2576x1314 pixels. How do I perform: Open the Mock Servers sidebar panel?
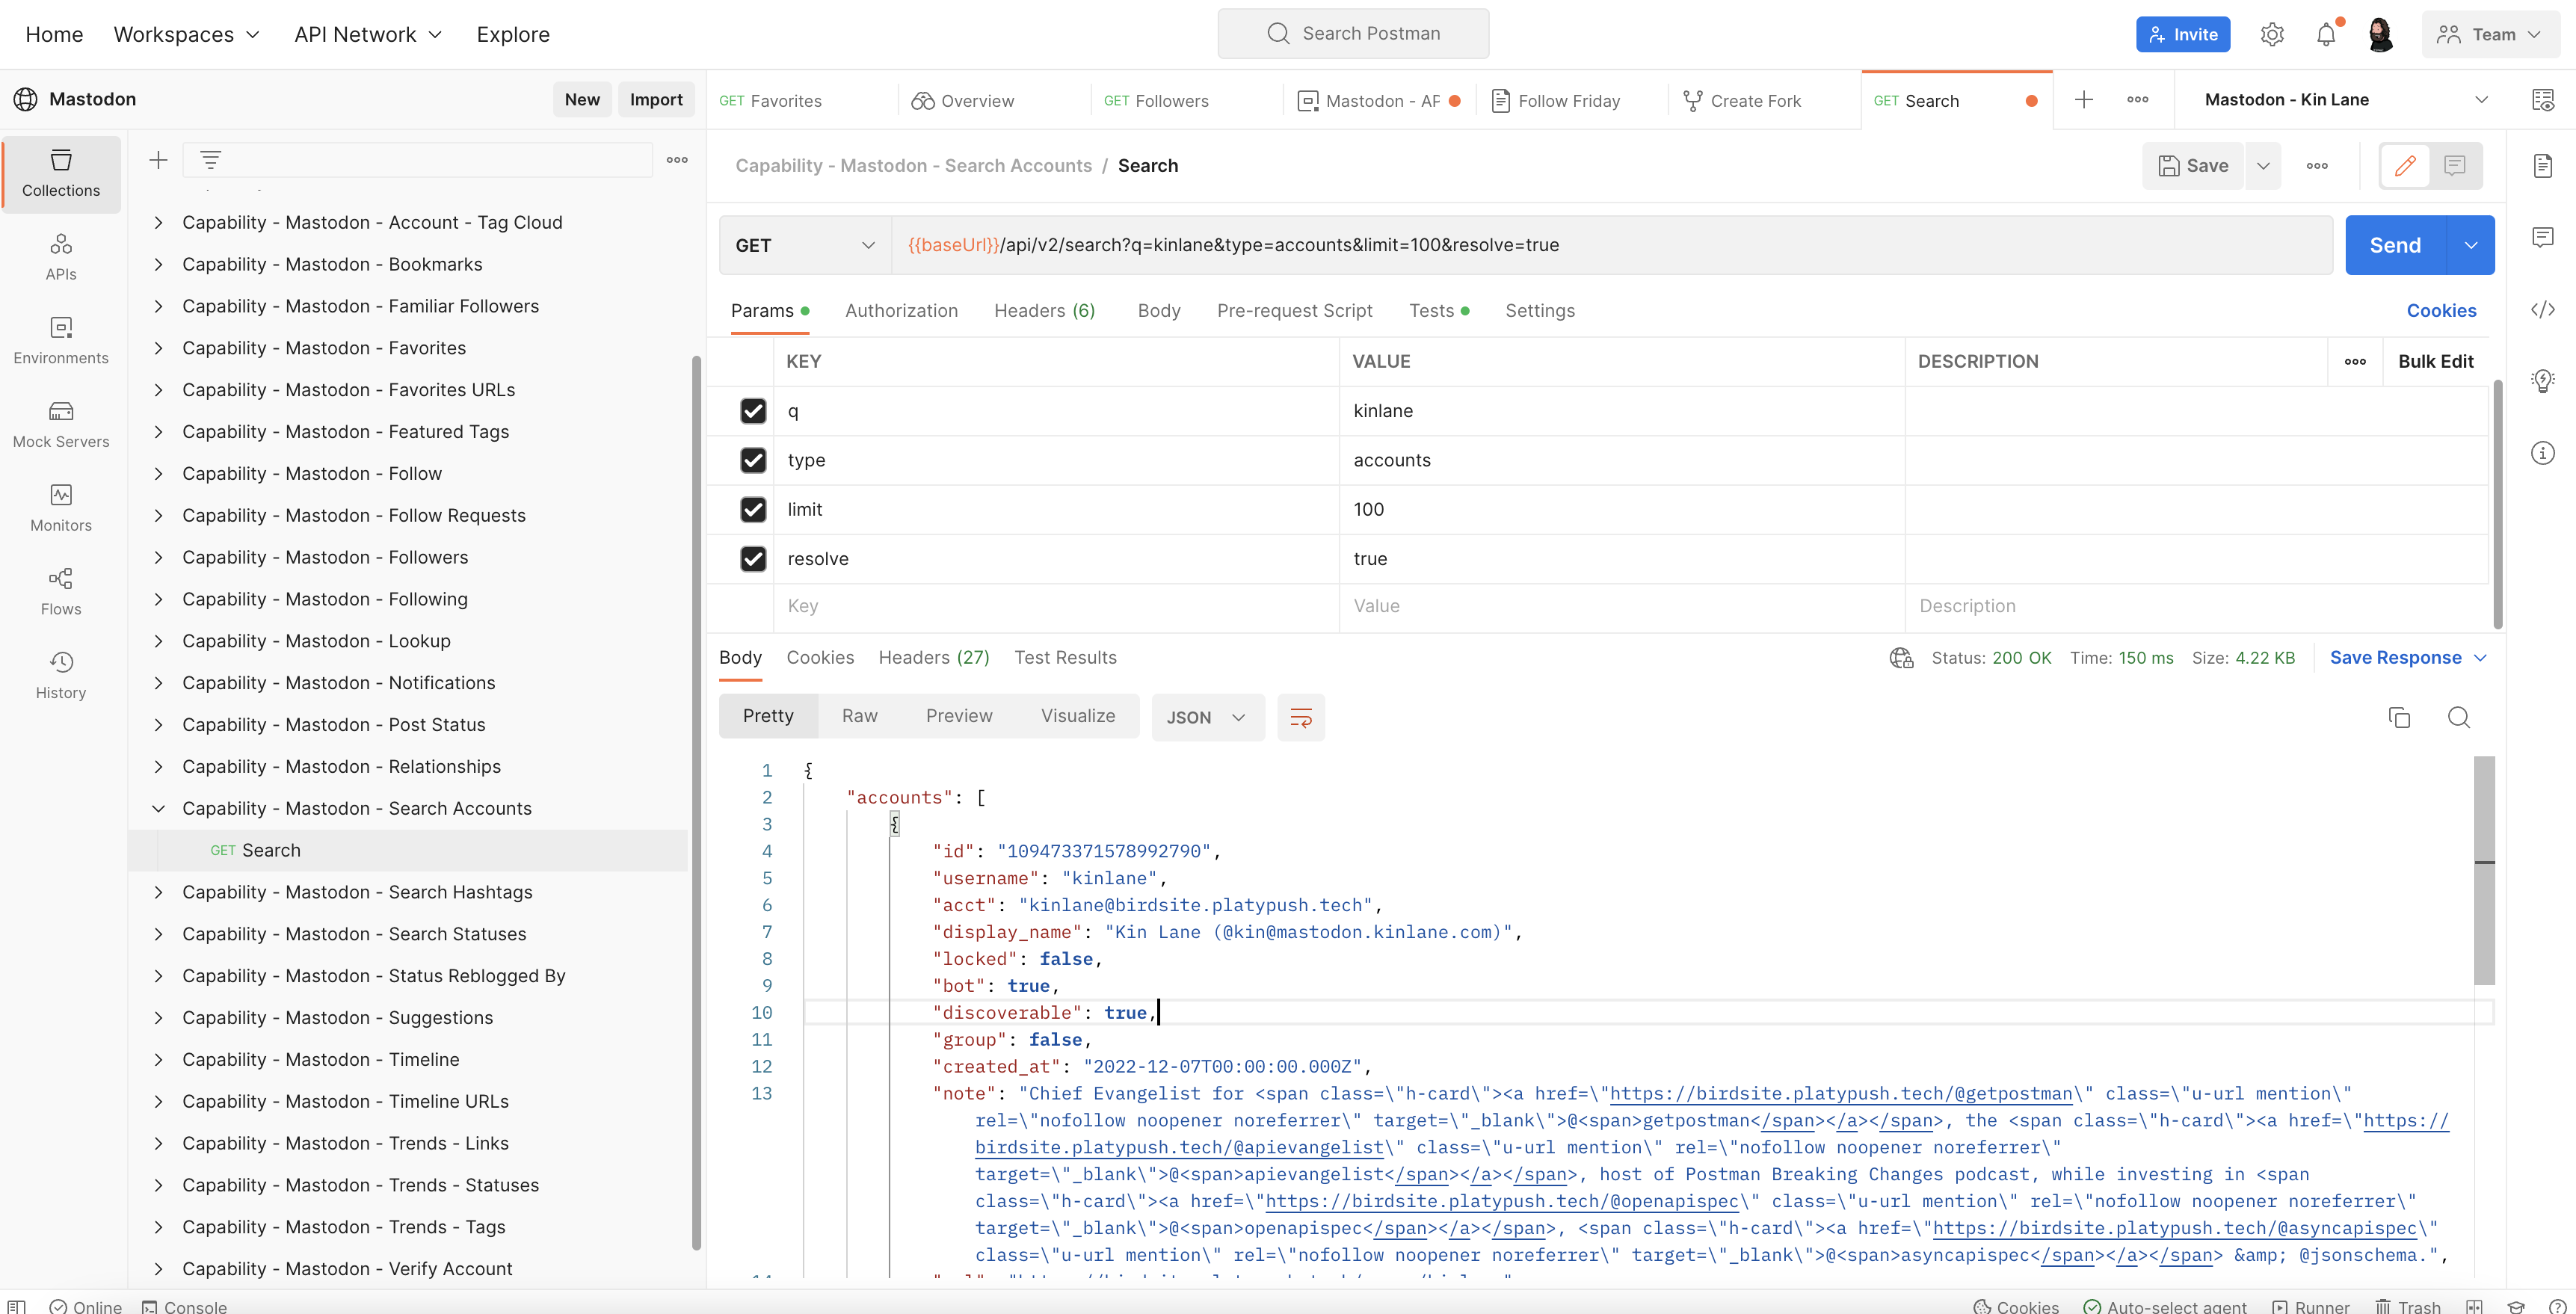[61, 424]
